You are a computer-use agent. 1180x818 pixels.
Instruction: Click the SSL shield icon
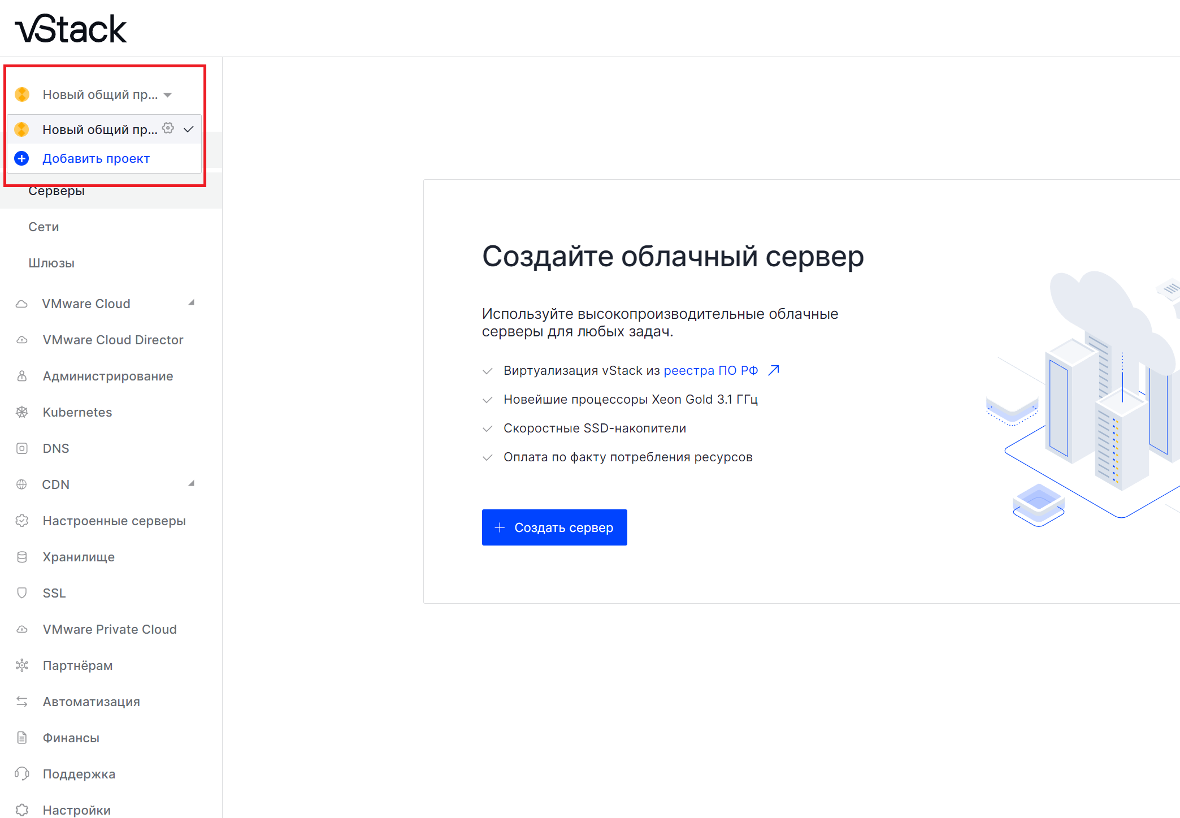pyautogui.click(x=21, y=593)
